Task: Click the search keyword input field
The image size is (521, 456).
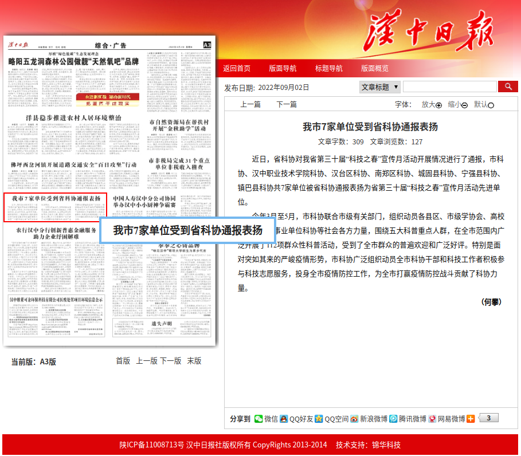Action: [450, 87]
